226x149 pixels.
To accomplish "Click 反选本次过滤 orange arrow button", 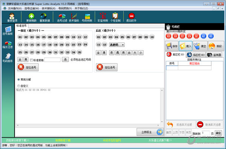I will pos(181,124).
